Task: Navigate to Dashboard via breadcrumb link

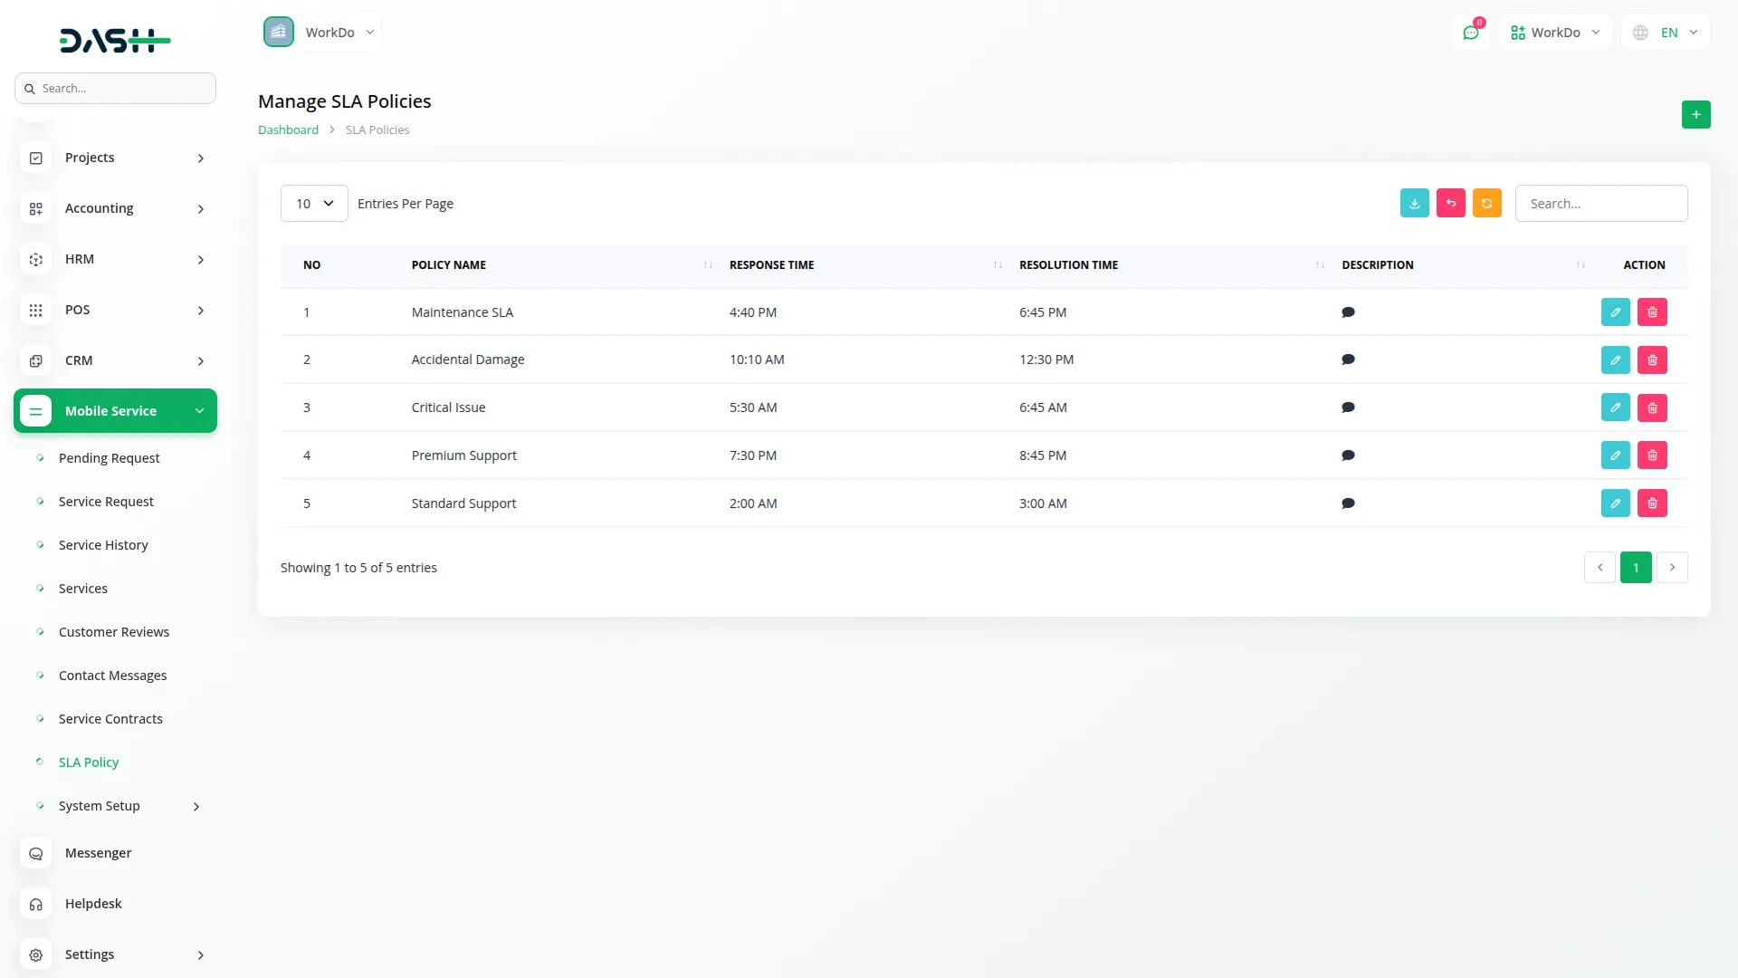Action: 288,129
